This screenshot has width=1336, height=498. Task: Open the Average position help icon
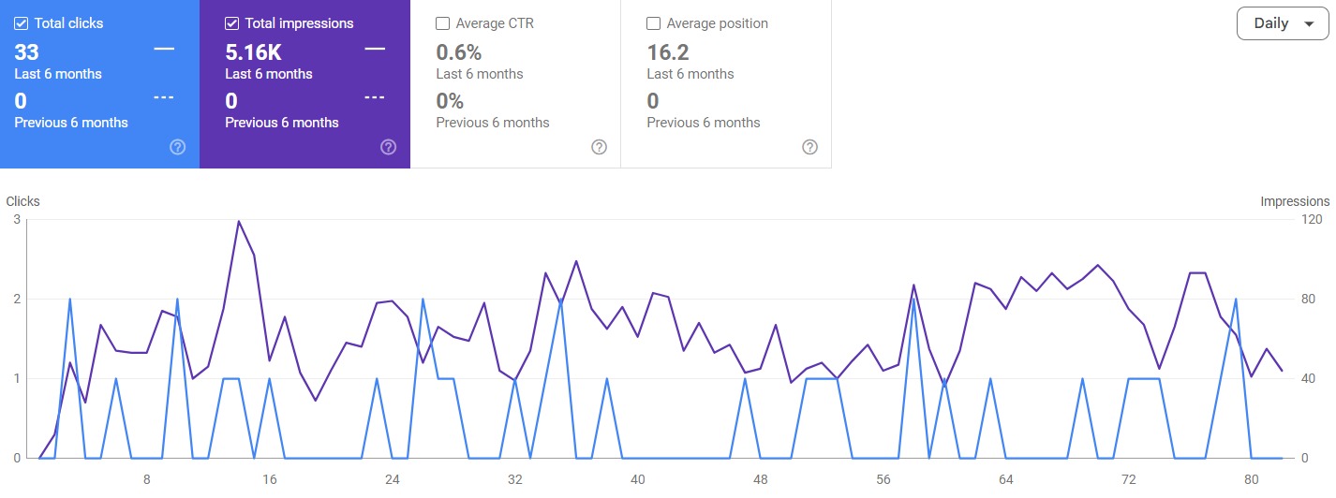coord(809,147)
